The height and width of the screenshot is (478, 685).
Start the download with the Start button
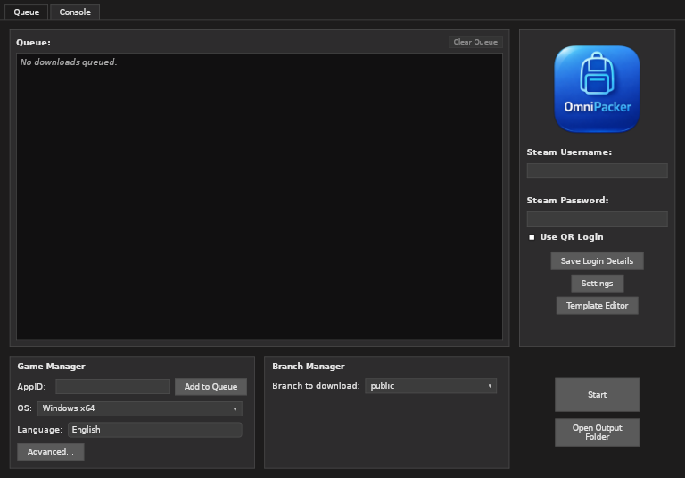tap(597, 394)
